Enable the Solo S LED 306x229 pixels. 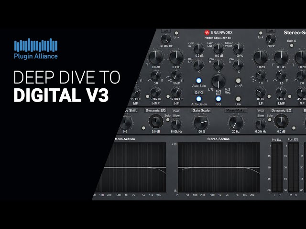click(291, 45)
